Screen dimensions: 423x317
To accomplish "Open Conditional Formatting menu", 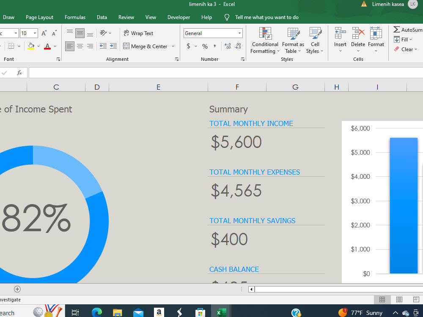I will (265, 41).
